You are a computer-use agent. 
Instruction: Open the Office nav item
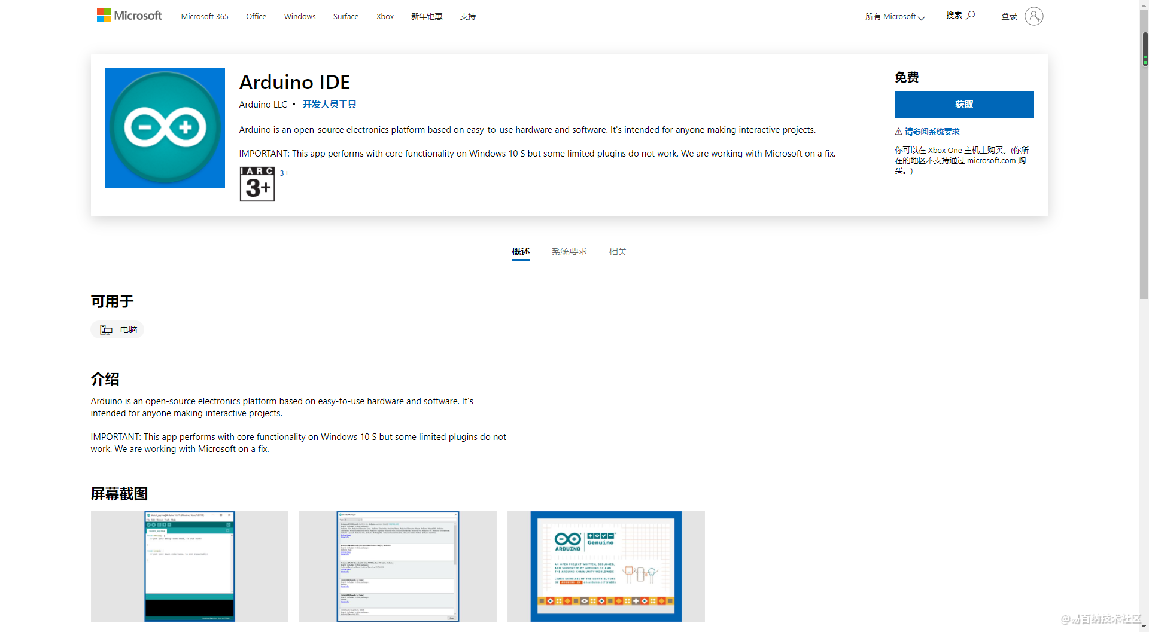(256, 17)
